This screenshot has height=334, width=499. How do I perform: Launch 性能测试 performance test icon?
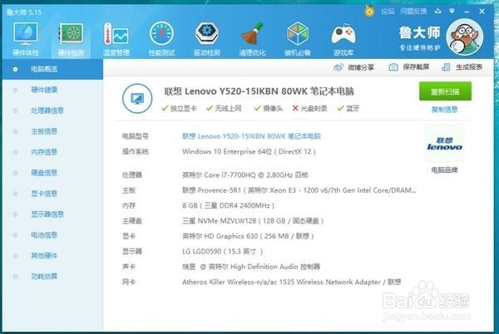161,39
